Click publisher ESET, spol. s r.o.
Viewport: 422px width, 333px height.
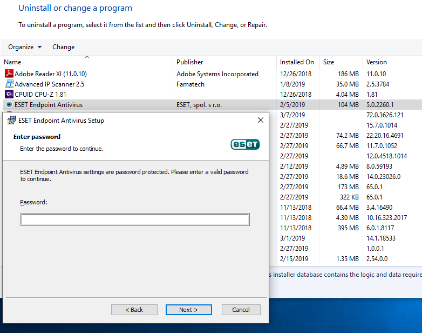(x=199, y=105)
